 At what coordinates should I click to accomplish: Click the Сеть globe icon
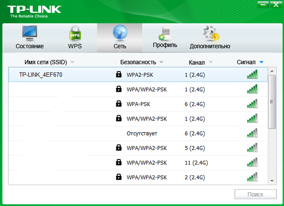tap(120, 33)
